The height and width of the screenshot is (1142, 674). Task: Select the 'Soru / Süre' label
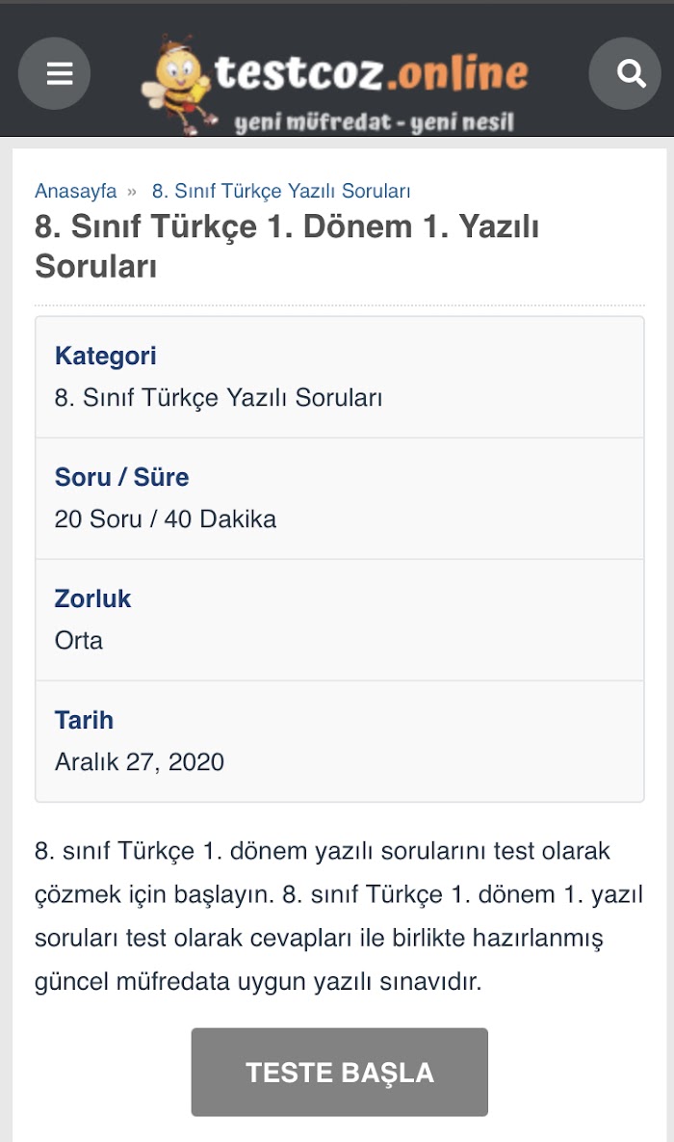[x=121, y=477]
